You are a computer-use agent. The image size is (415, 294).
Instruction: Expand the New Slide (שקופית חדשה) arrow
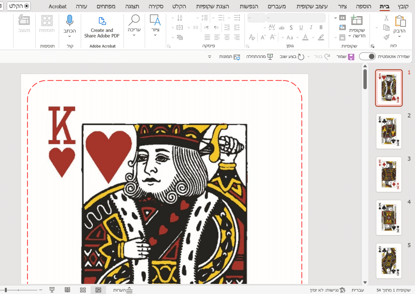[350, 36]
